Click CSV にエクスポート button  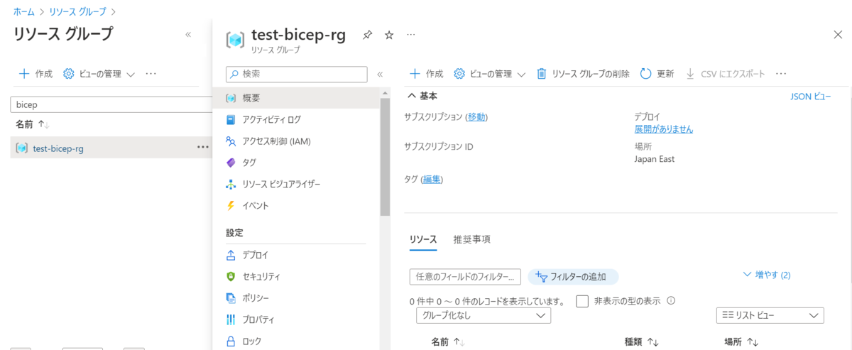click(x=726, y=74)
